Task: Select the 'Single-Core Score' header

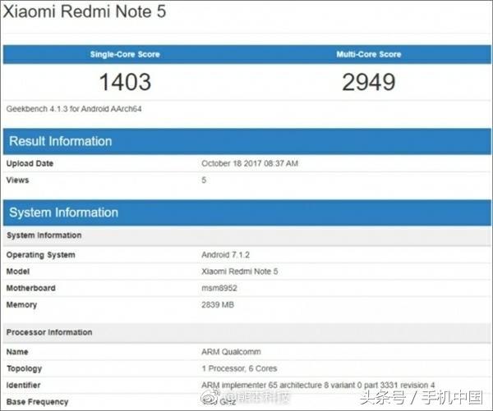Action: click(125, 54)
